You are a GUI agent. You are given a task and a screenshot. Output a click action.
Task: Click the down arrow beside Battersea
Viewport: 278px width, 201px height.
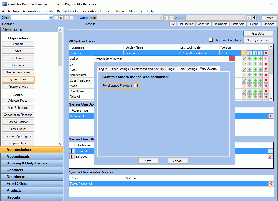(x=72, y=157)
